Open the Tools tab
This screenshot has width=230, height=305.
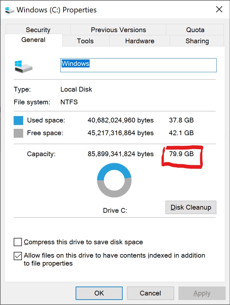85,41
